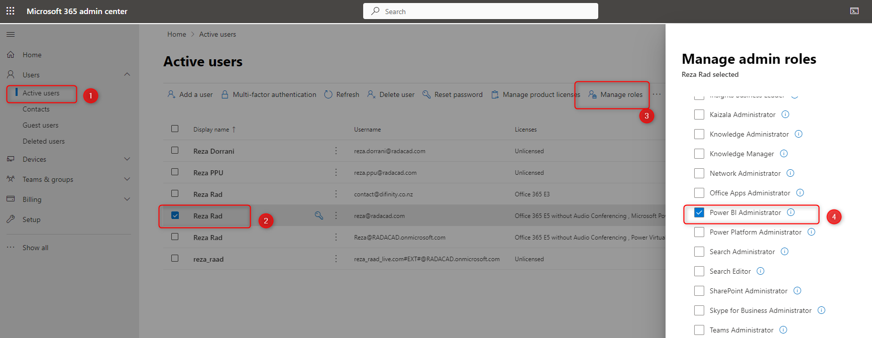872x338 pixels.
Task: Click Add a user button
Action: (x=190, y=94)
